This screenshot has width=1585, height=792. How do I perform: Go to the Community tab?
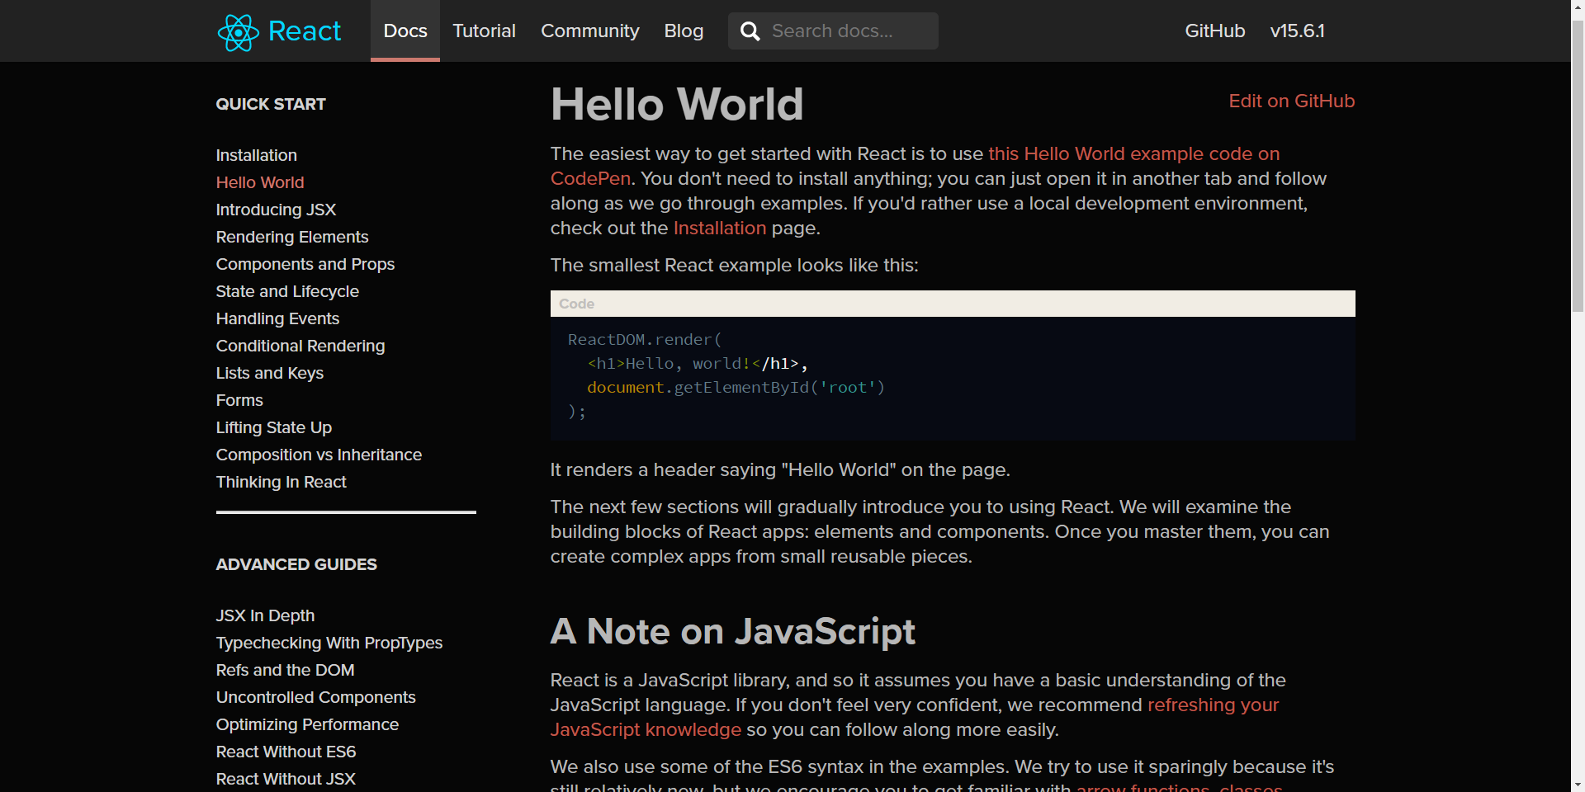coord(589,31)
